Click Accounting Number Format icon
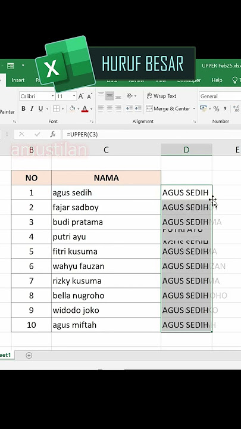Image resolution: width=241 pixels, height=429 pixels. [204, 108]
